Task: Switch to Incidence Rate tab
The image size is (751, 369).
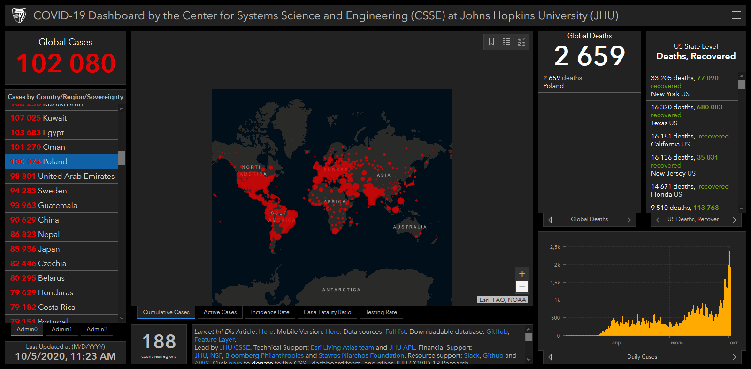Action: [270, 312]
